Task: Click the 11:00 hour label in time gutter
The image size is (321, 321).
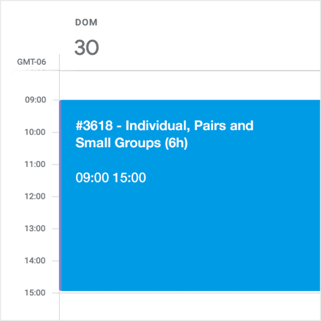Action: point(35,164)
